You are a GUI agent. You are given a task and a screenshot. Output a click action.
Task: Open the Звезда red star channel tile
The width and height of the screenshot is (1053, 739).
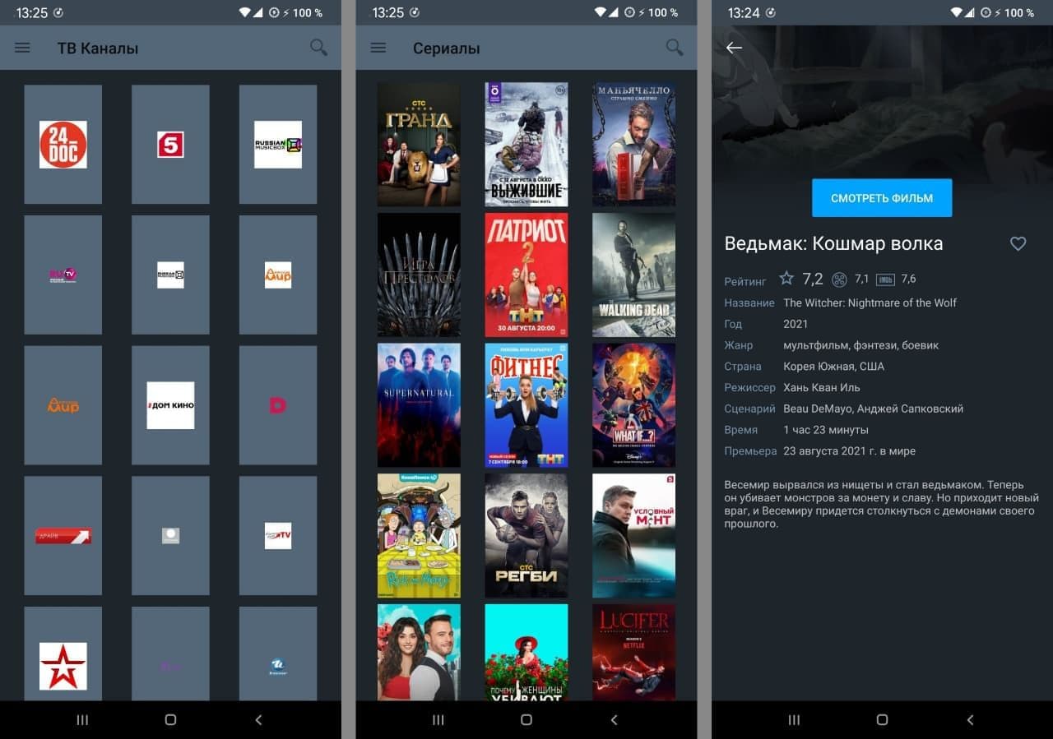tap(63, 654)
